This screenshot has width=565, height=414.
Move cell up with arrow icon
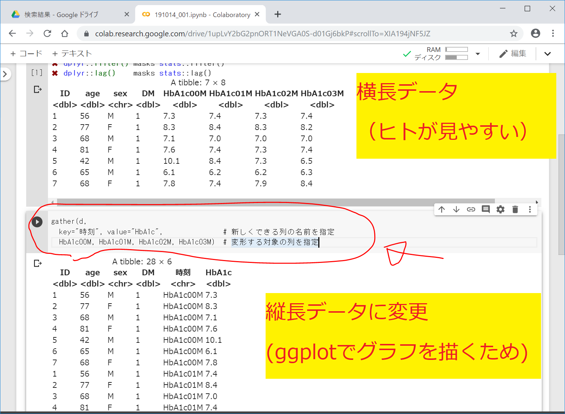click(x=441, y=209)
